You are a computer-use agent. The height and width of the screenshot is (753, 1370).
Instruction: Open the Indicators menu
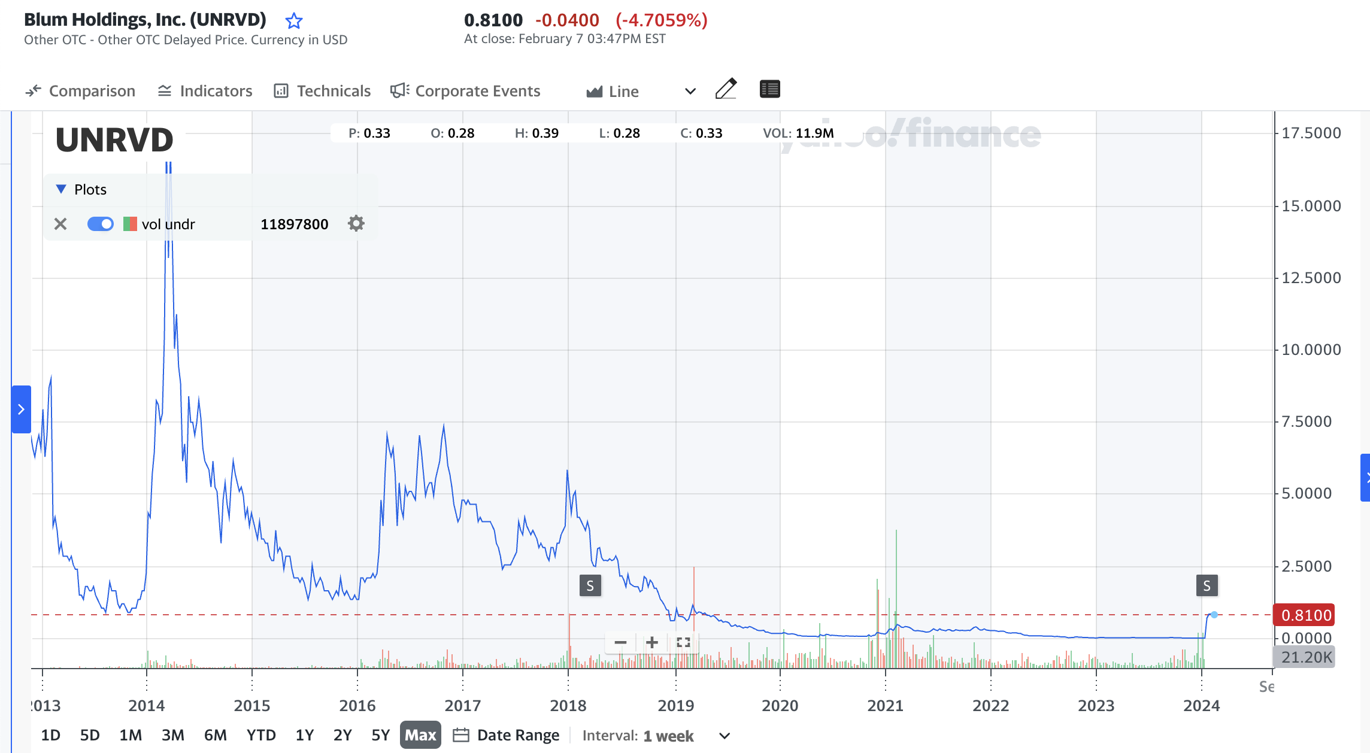point(205,91)
